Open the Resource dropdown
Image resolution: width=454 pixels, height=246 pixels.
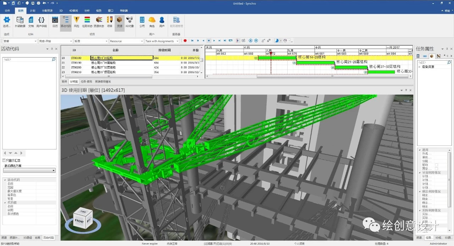pyautogui.click(x=126, y=41)
